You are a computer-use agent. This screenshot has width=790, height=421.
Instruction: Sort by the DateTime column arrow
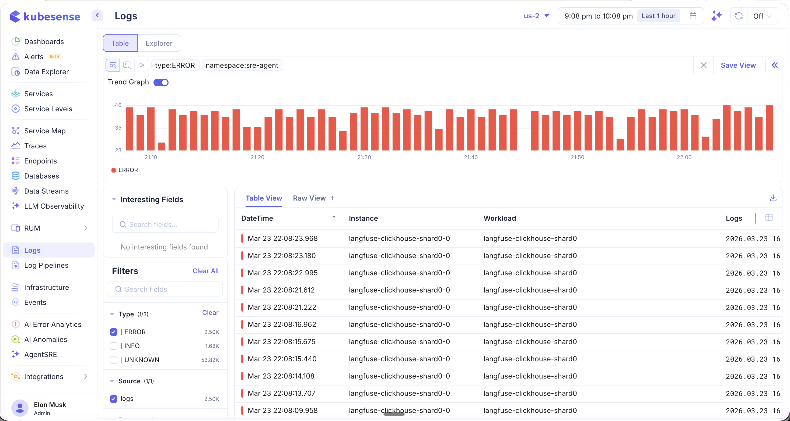334,218
